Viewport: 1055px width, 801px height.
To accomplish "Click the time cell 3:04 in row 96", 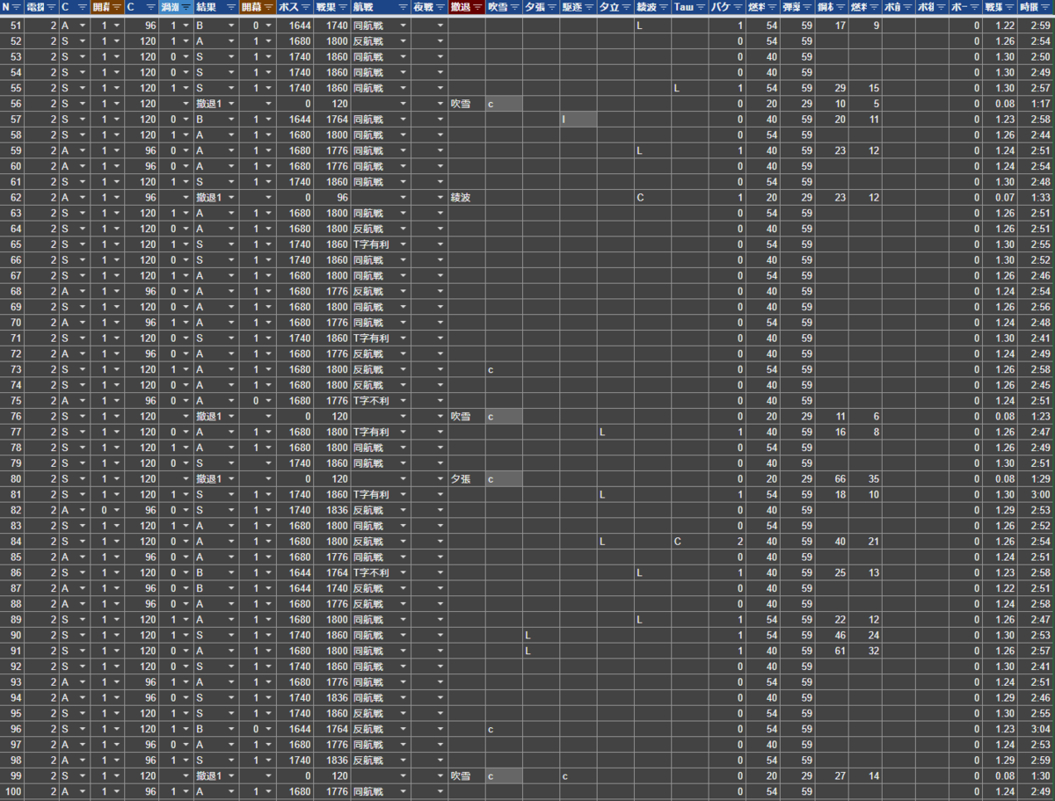I will [x=1037, y=730].
